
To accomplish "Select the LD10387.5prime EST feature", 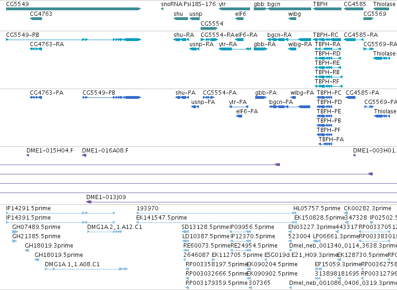I will click(x=186, y=241).
